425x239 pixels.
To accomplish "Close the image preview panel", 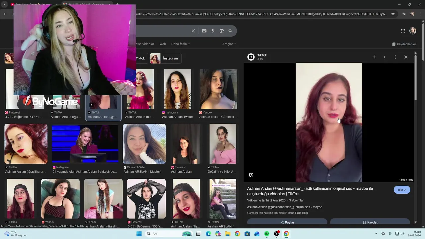I will click(x=406, y=57).
